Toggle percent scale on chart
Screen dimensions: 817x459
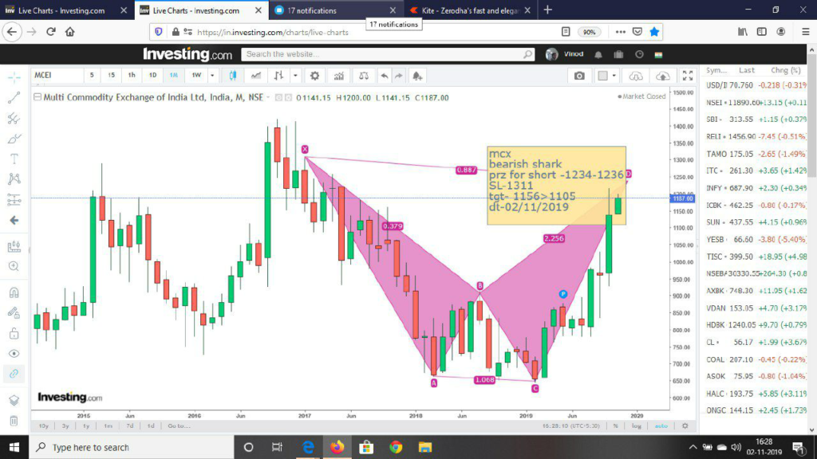(616, 426)
